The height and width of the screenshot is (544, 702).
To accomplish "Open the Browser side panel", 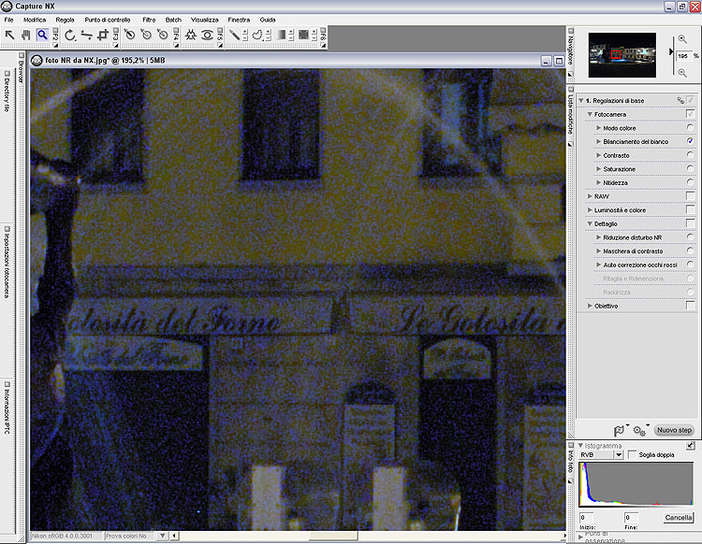I will 21,67.
